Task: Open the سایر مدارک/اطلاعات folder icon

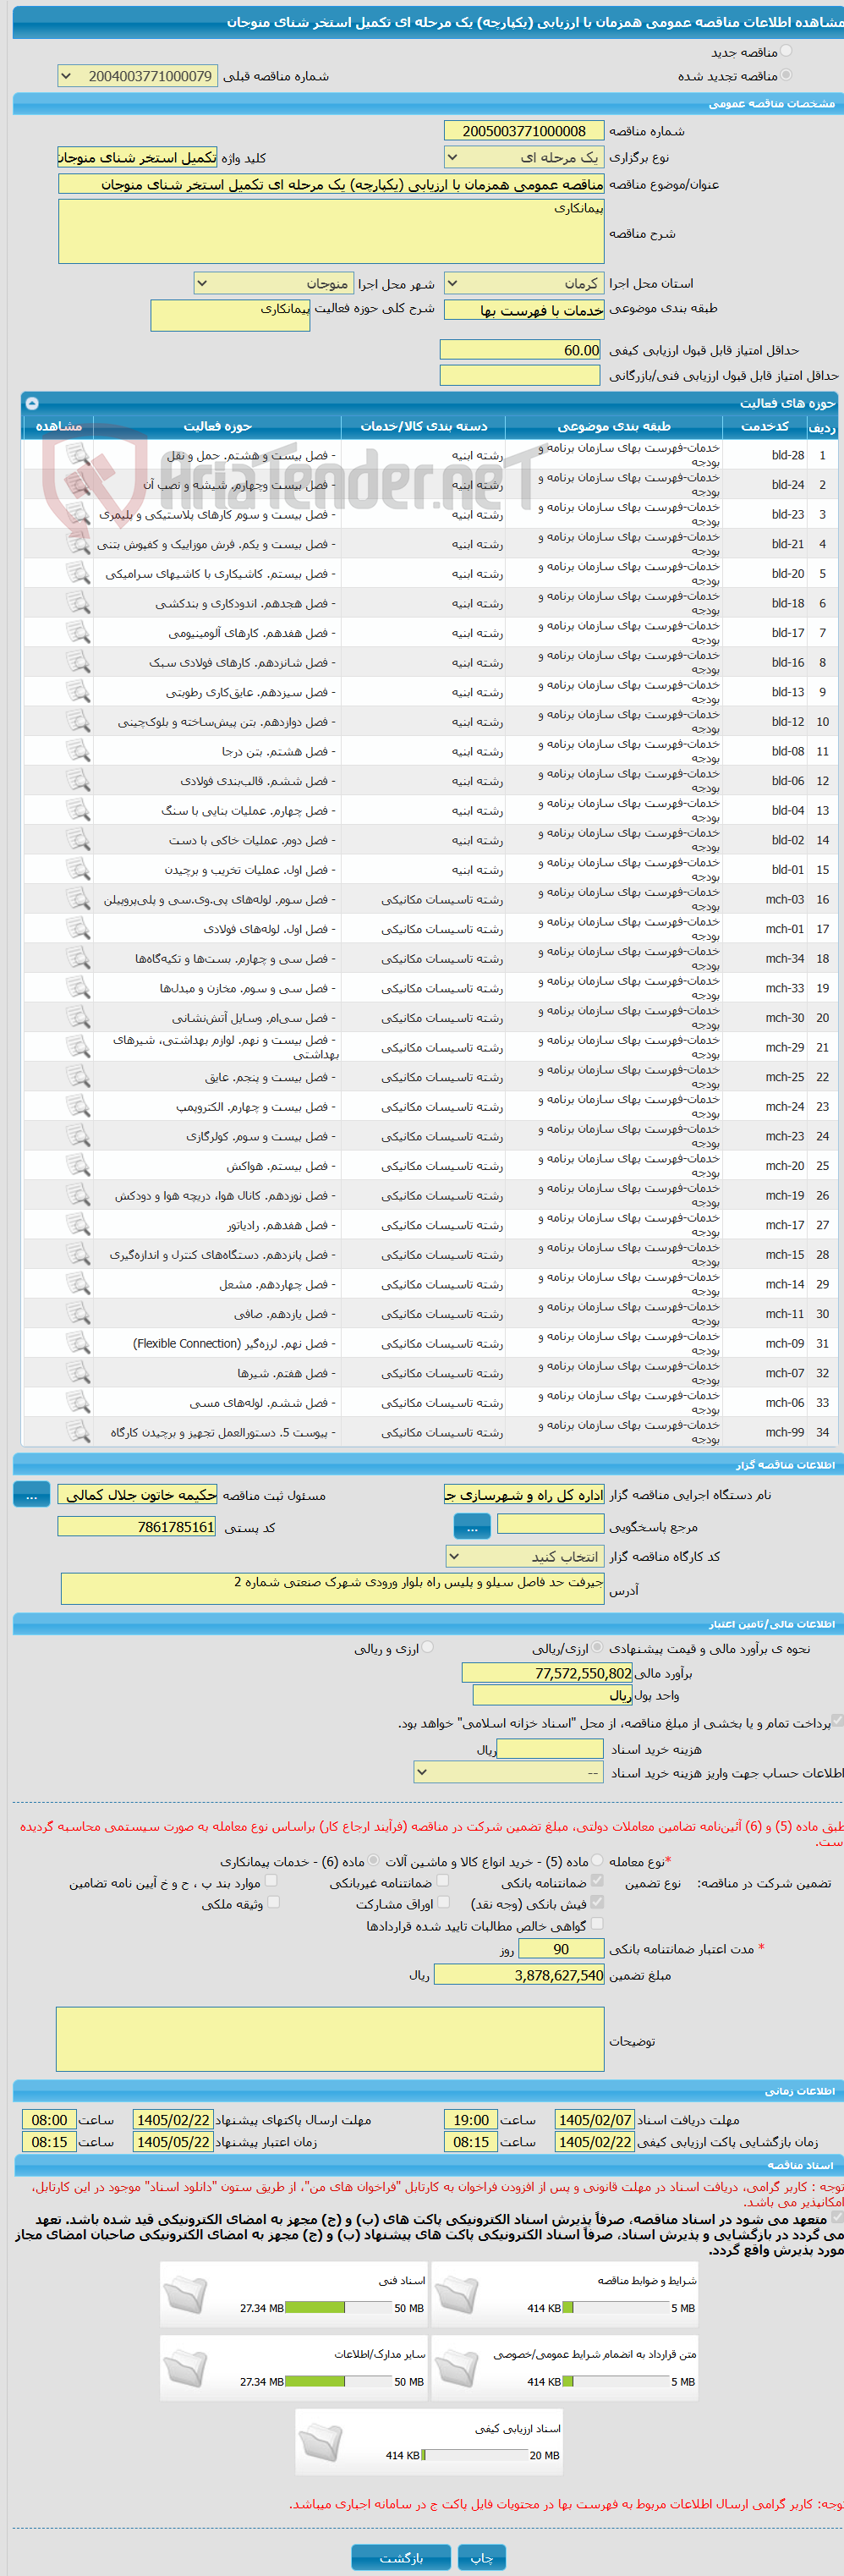Action: coord(185,2369)
